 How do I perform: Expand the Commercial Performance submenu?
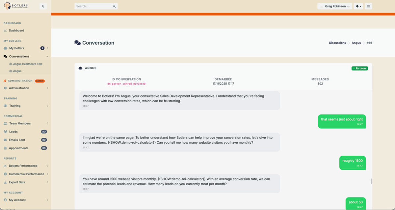pyautogui.click(x=47, y=174)
